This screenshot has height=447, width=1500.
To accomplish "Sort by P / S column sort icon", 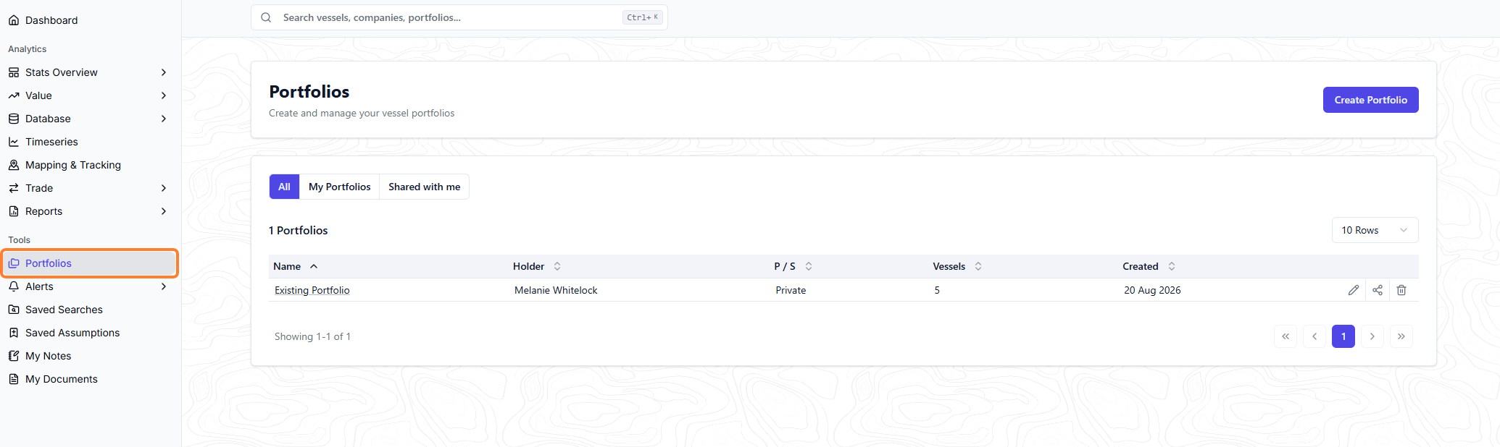I will coord(809,266).
